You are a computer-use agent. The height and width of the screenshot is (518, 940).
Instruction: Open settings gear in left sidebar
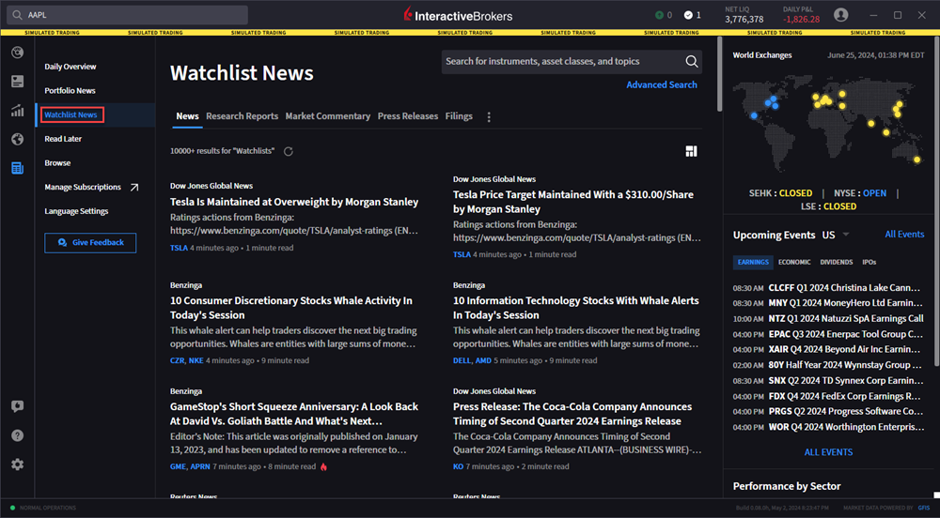pos(17,465)
